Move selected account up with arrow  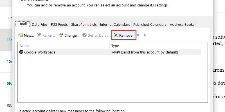click(138, 35)
